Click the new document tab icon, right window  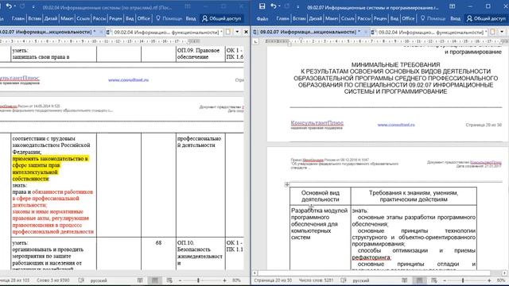(x=493, y=32)
